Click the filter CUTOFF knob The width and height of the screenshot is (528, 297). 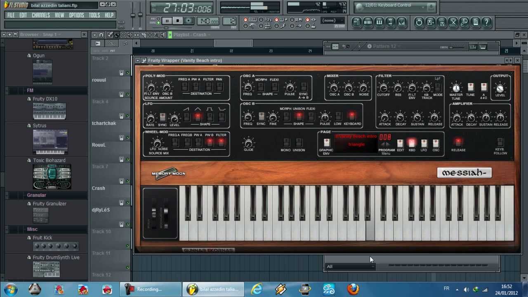(384, 88)
